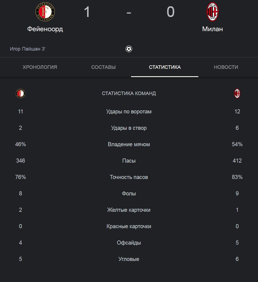The width and height of the screenshot is (258, 282).
Task: Click the goal ball icon in scorers row
Action: point(129,49)
